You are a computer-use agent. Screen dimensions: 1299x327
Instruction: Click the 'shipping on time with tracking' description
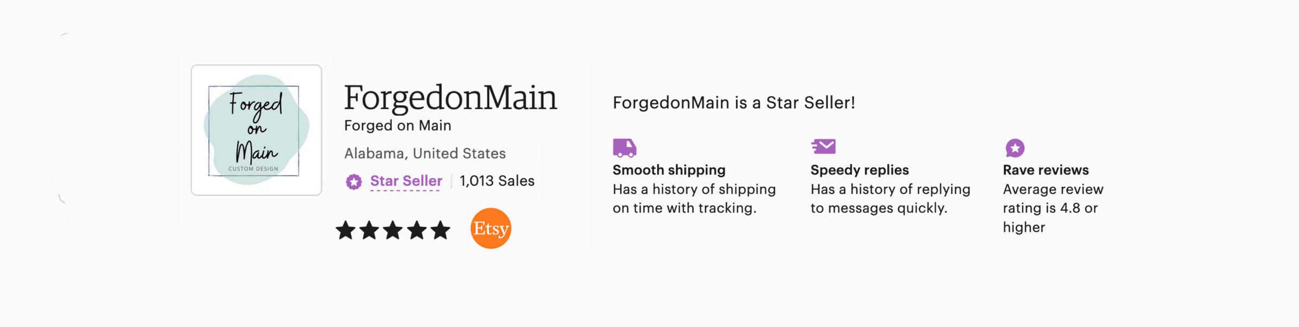[694, 198]
